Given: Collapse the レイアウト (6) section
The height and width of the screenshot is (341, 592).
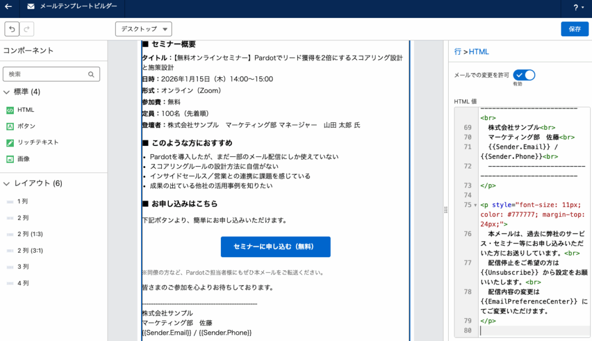Looking at the screenshot, I should pos(7,183).
